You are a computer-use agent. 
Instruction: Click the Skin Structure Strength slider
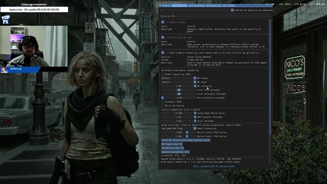pos(179,98)
